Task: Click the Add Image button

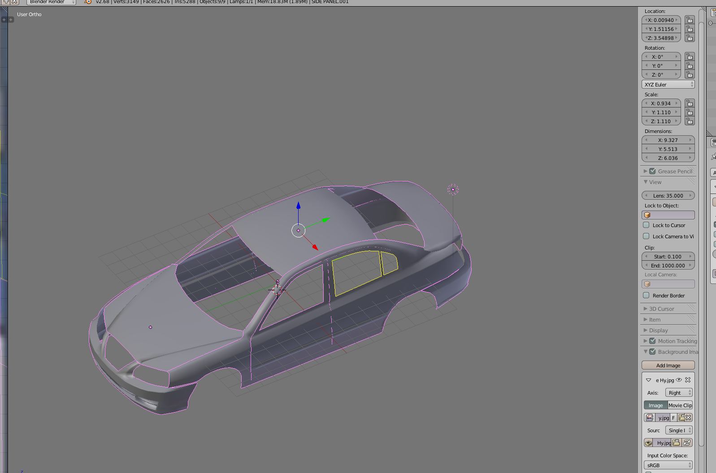Action: click(x=668, y=365)
